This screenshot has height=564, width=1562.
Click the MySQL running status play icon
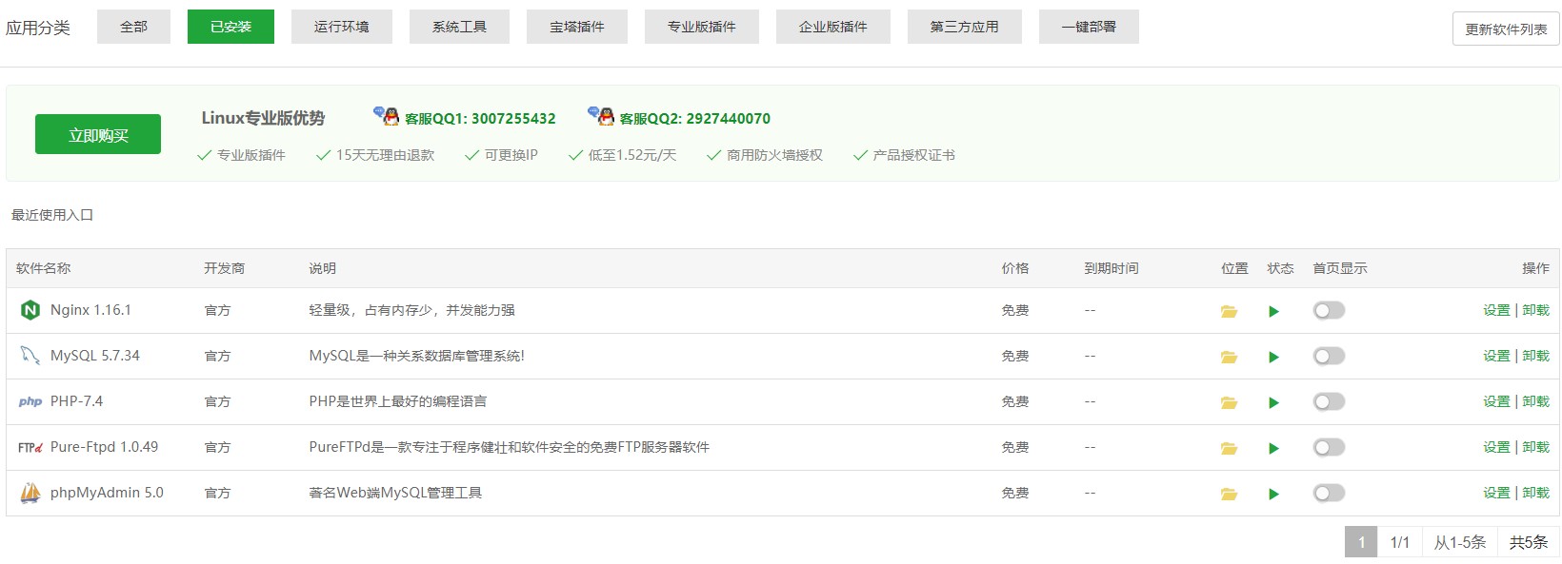[x=1273, y=357]
